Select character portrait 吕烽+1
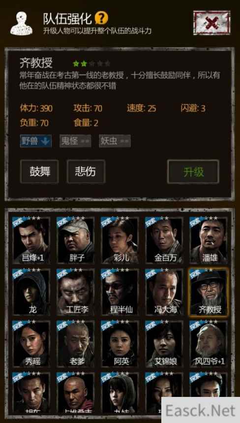The image size is (240, 423). click(x=31, y=240)
